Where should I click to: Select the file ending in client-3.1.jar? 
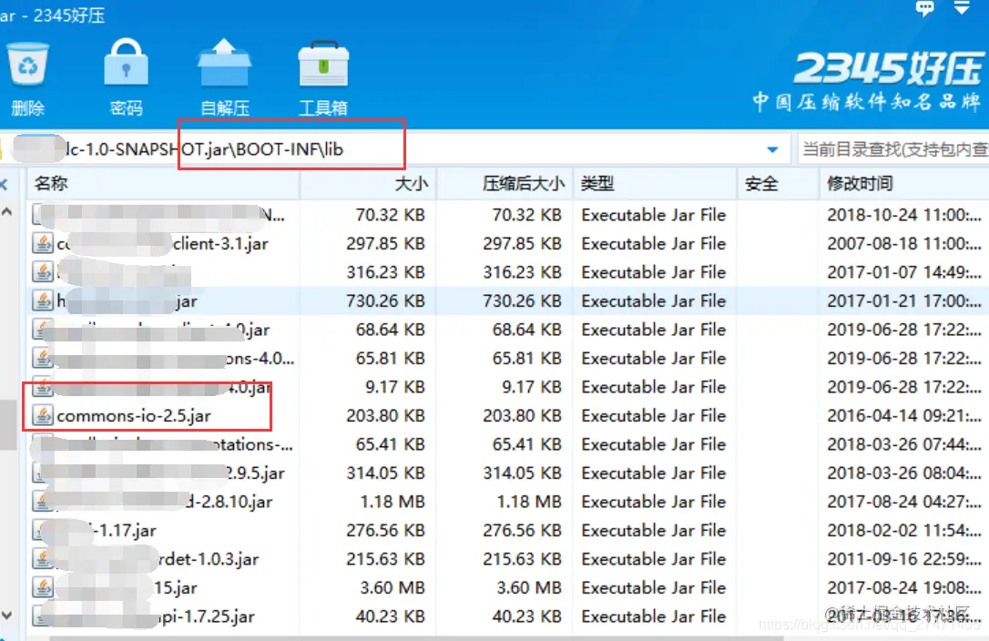pyautogui.click(x=162, y=243)
